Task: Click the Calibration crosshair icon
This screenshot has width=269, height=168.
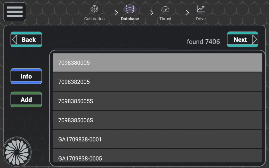Action: coord(94,9)
